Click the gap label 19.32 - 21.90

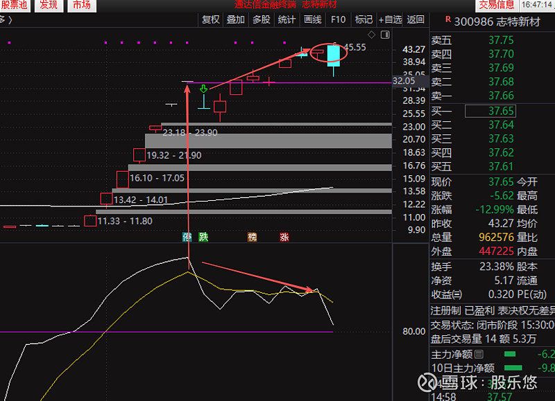click(x=174, y=155)
